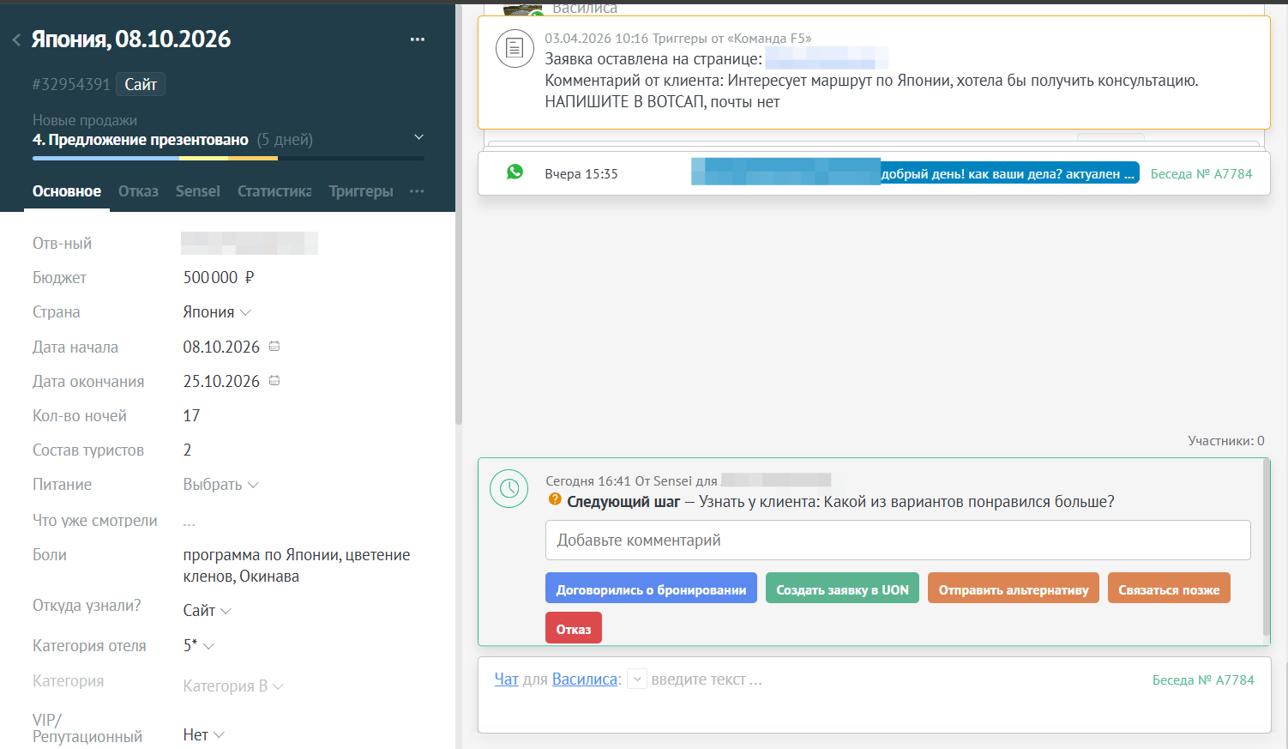The width and height of the screenshot is (1288, 749).
Task: Click the Чат link in message box
Action: point(507,680)
